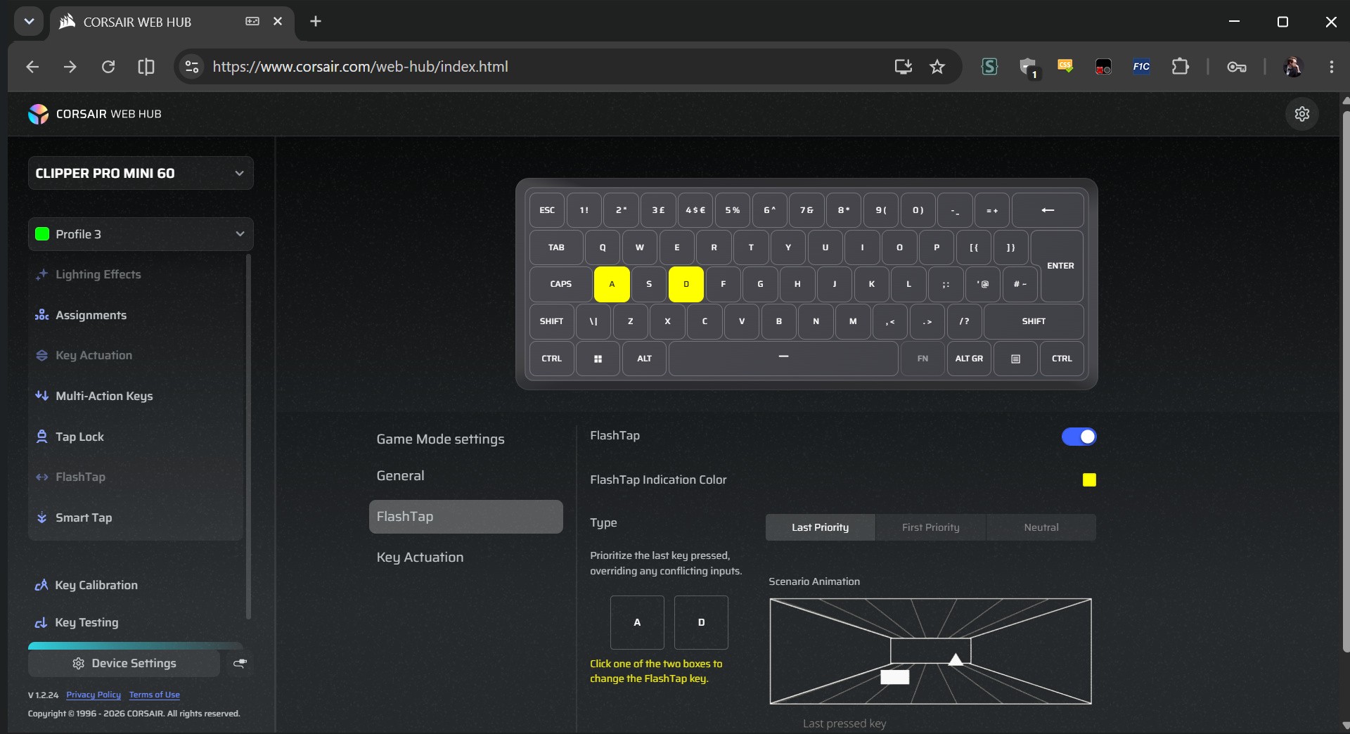
Task: Go to Smart Tap in the sidebar
Action: tap(84, 517)
